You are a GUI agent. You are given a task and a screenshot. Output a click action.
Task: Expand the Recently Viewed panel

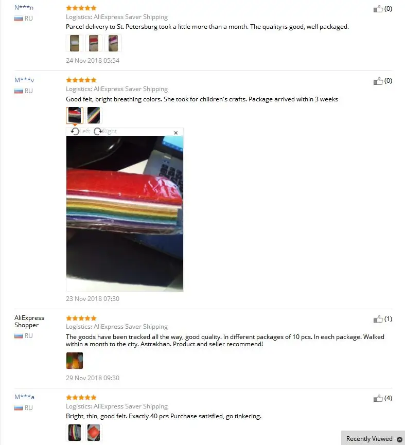pos(373,438)
